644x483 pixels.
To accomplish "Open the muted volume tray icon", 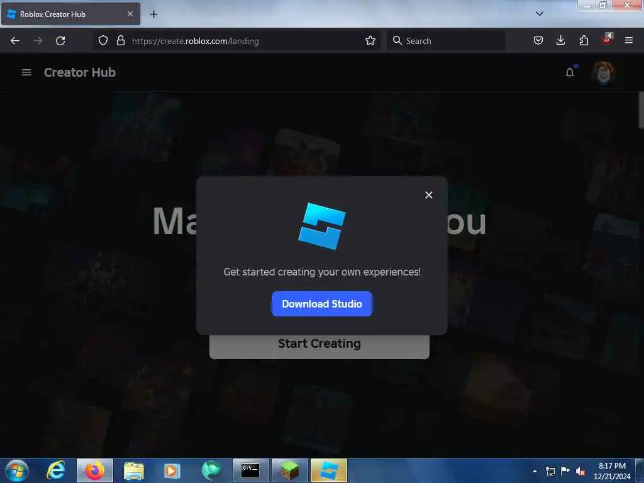I will pos(580,471).
